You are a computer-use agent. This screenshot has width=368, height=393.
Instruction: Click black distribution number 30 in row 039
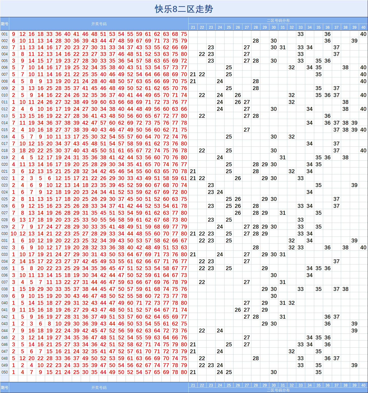pos(274,296)
